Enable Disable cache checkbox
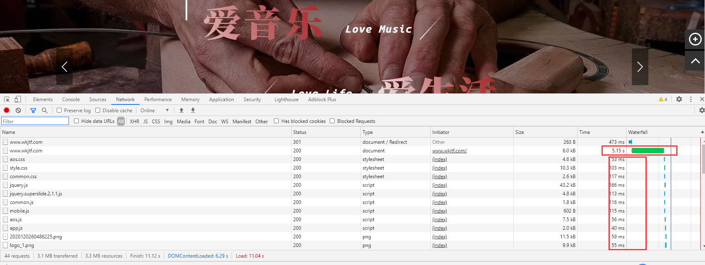This screenshot has width=705, height=265. [x=98, y=110]
